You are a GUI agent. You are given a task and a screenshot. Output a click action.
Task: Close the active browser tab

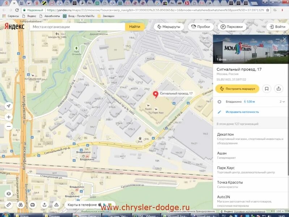coord(14,3)
